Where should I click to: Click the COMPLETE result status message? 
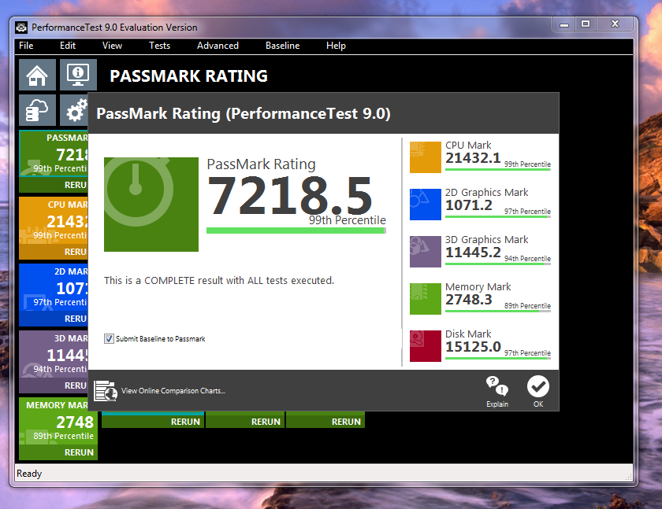click(219, 281)
